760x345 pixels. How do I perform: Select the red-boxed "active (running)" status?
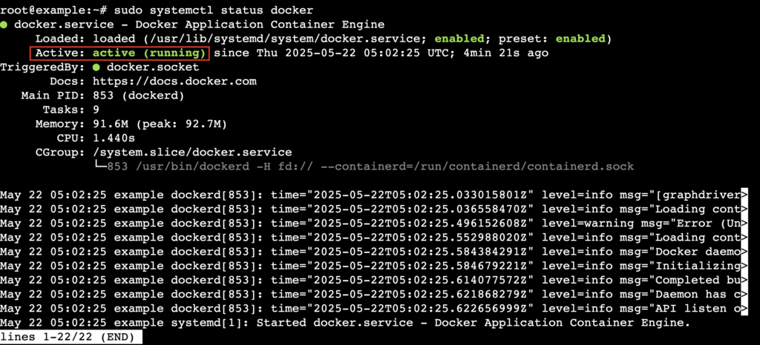(x=121, y=53)
